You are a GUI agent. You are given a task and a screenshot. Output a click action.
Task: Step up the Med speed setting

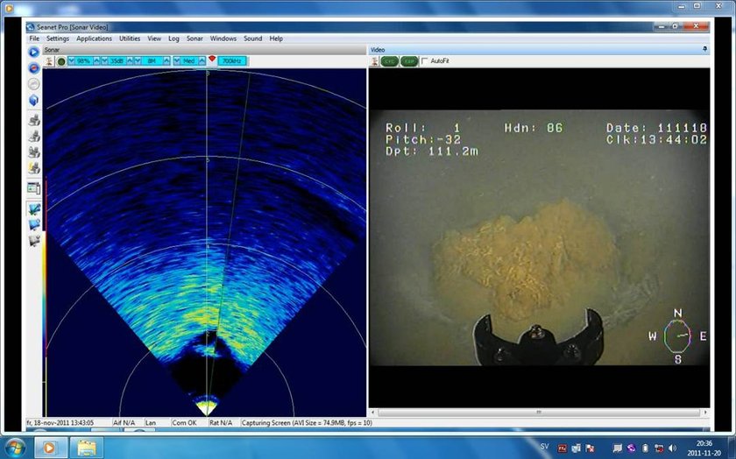pos(202,61)
